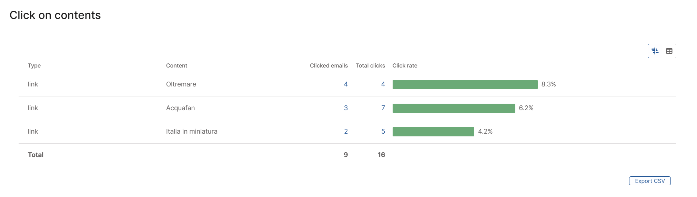Click the Oltremare 8.3% click rate bar
Image resolution: width=697 pixels, height=197 pixels.
pos(465,84)
